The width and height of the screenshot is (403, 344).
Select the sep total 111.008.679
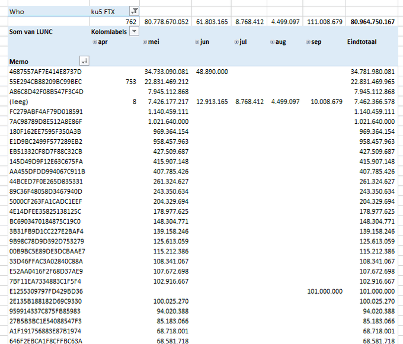point(325,22)
